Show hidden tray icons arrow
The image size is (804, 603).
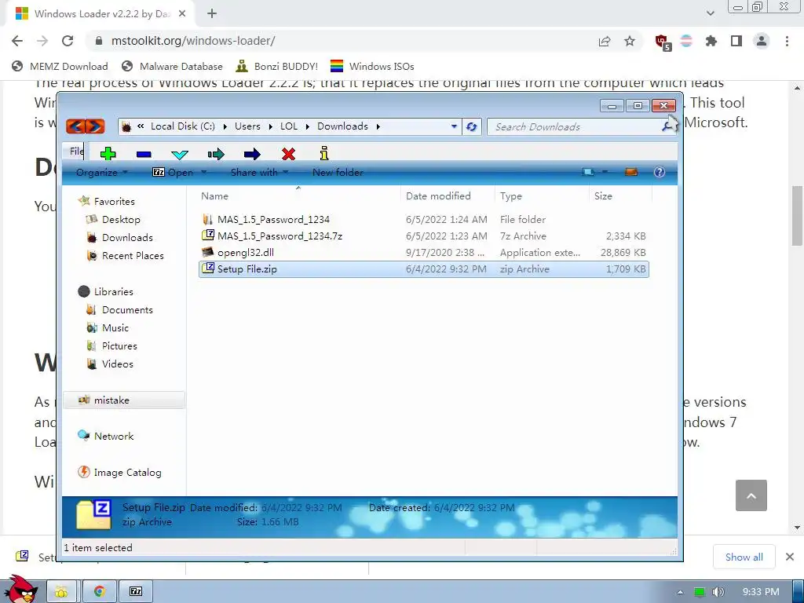[x=680, y=592]
